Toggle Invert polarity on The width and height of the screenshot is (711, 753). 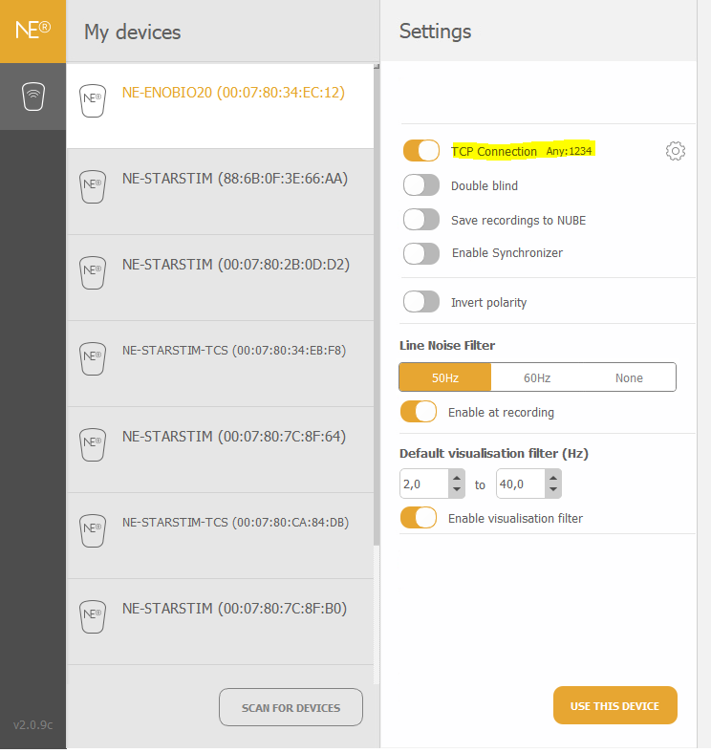pyautogui.click(x=421, y=302)
